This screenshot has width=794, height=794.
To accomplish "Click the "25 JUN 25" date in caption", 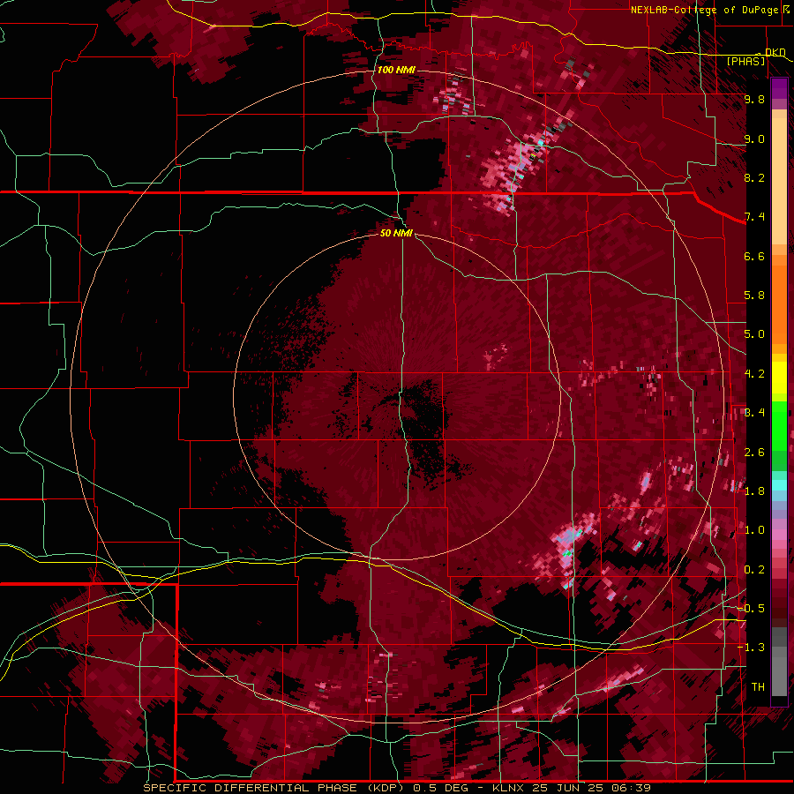I will [570, 788].
